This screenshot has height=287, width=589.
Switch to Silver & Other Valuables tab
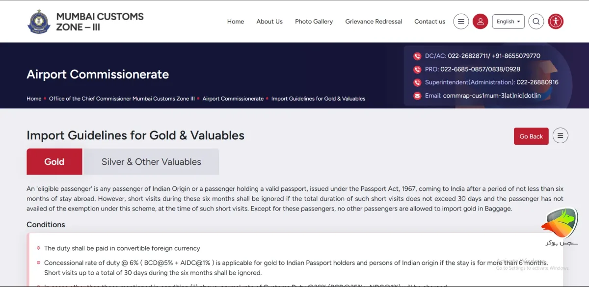[151, 162]
